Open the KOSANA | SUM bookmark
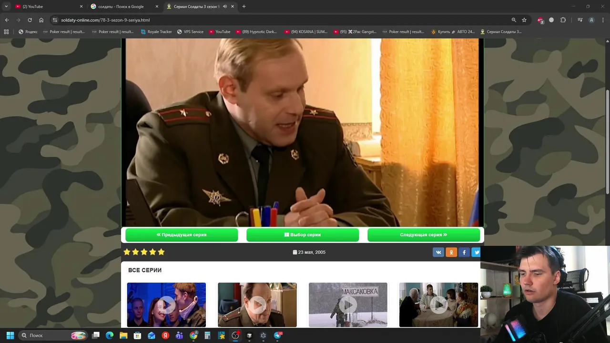The height and width of the screenshot is (343, 610). pyautogui.click(x=306, y=32)
